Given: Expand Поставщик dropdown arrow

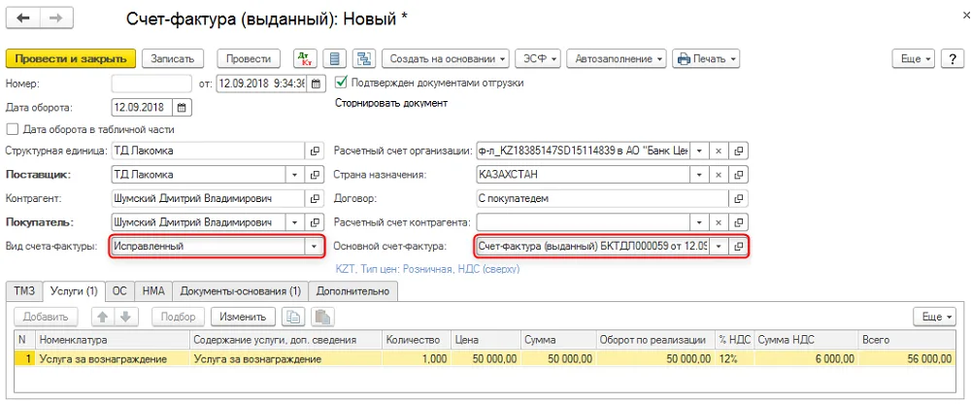Looking at the screenshot, I should 294,174.
